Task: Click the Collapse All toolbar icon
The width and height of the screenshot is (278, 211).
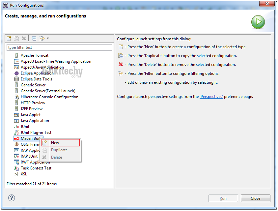Action: 34,39
